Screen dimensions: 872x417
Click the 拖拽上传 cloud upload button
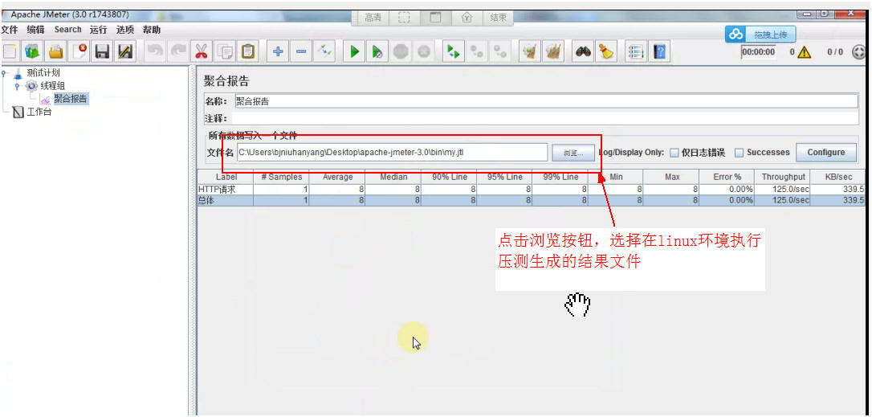(760, 35)
